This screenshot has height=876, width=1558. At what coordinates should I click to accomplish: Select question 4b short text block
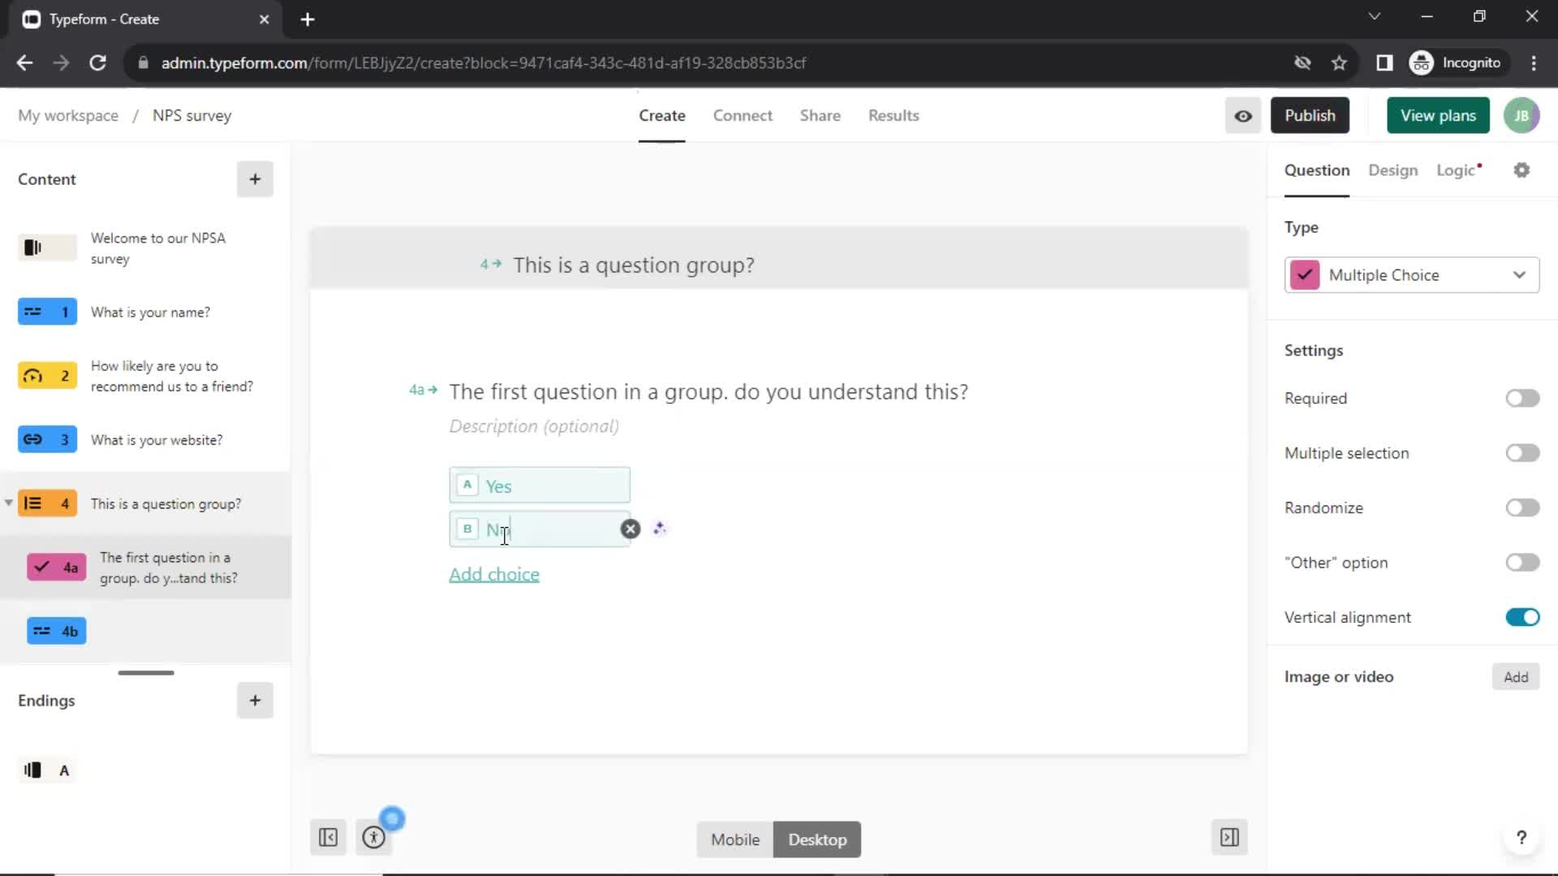tap(56, 631)
